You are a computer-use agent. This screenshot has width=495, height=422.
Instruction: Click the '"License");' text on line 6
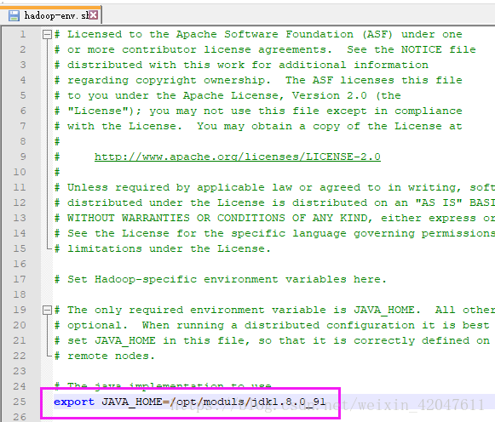pyautogui.click(x=105, y=111)
